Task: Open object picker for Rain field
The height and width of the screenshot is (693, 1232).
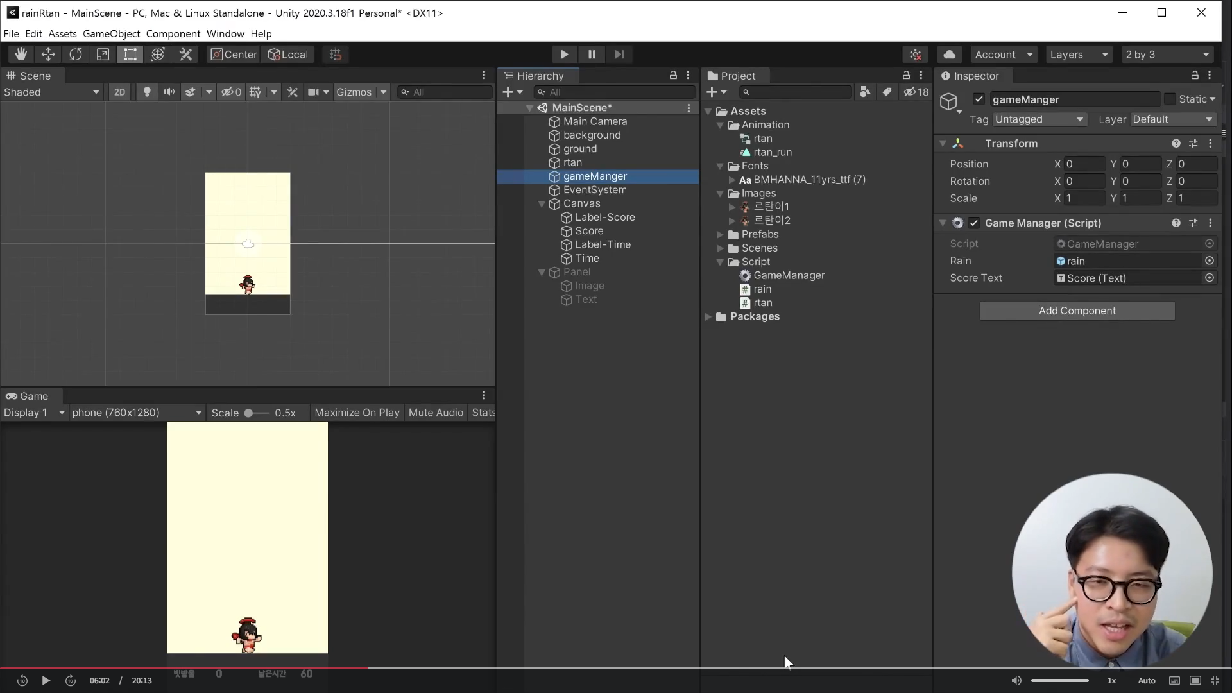Action: 1210,261
